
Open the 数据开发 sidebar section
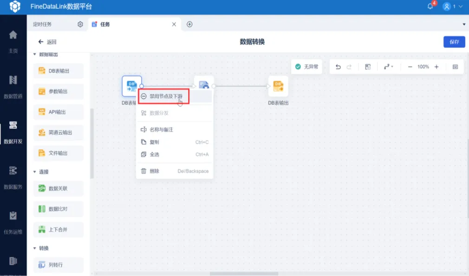(x=13, y=132)
